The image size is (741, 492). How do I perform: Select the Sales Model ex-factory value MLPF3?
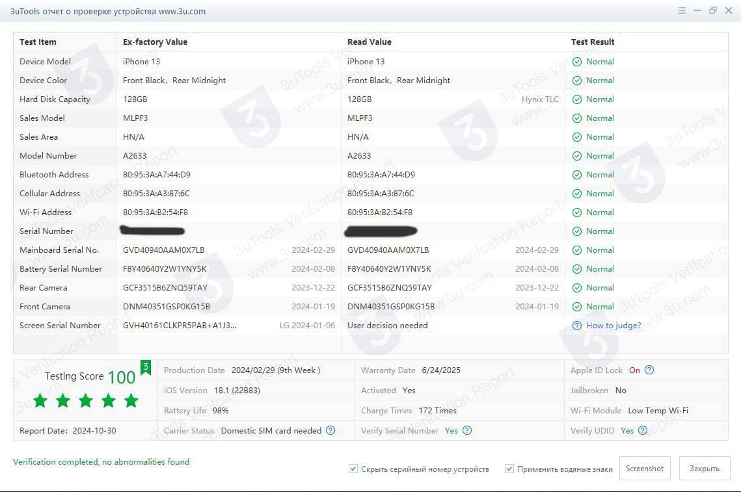pos(135,118)
